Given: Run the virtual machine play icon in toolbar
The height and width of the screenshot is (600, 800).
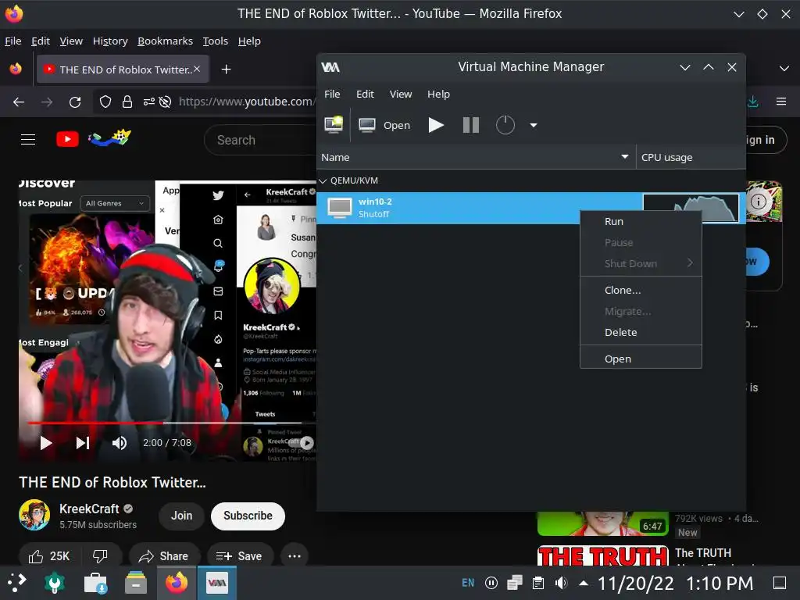Looking at the screenshot, I should (436, 125).
